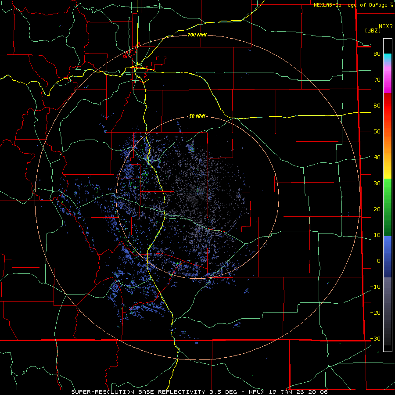Click the yellow segment of color bar

(x=388, y=171)
